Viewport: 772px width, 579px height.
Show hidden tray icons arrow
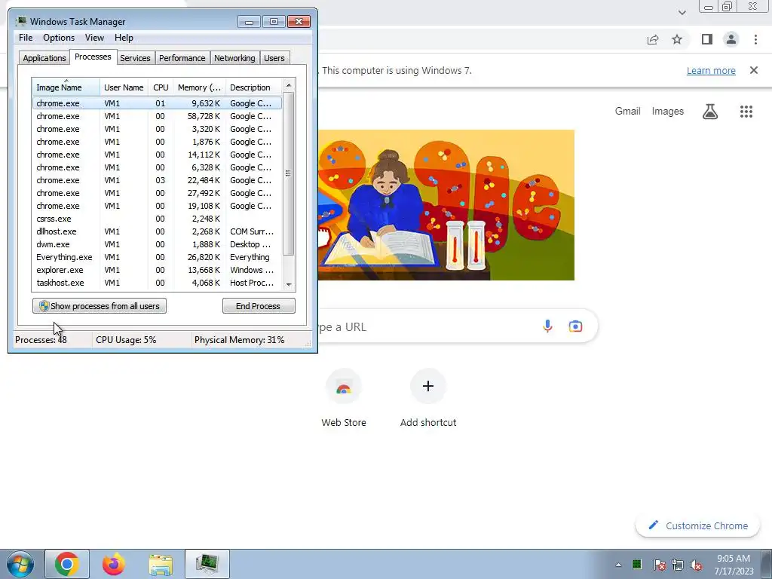618,565
